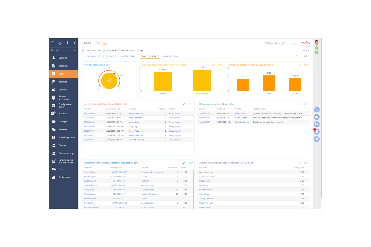This screenshot has width=371, height=247.
Task: Open contact Alice Phillips from customers list
Action: (89, 172)
